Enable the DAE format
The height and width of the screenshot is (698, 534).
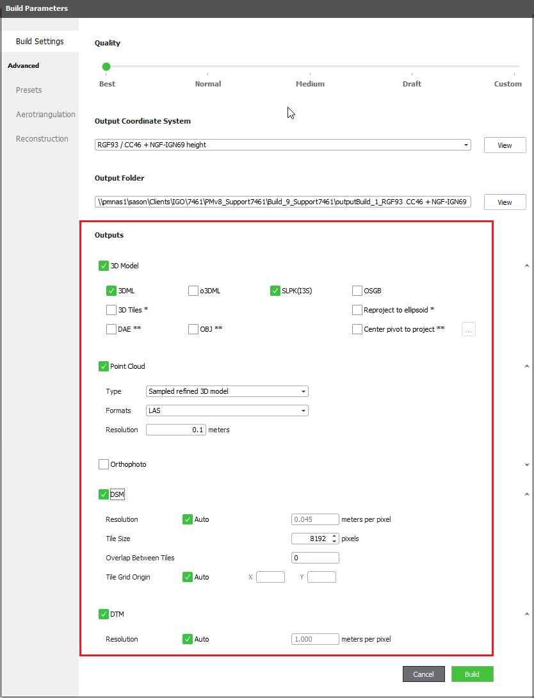click(x=111, y=329)
